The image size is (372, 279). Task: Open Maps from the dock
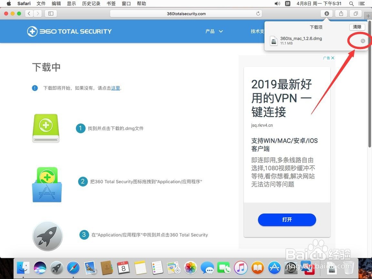(173, 267)
